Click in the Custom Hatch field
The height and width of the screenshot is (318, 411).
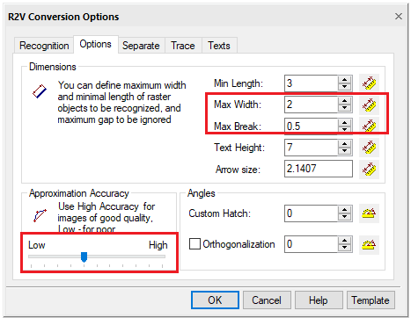[311, 213]
